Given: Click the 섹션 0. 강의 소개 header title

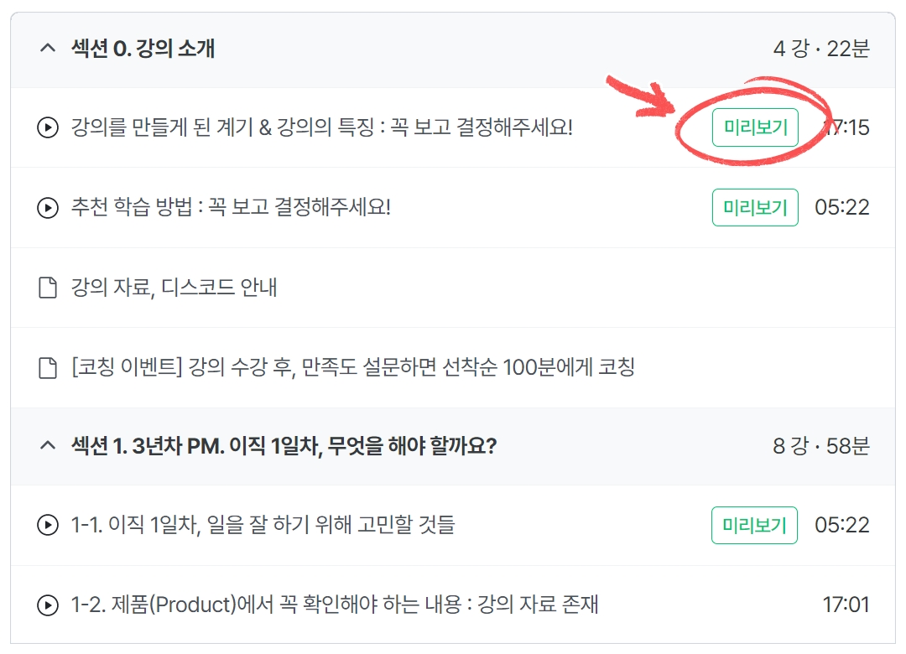Looking at the screenshot, I should [x=143, y=49].
